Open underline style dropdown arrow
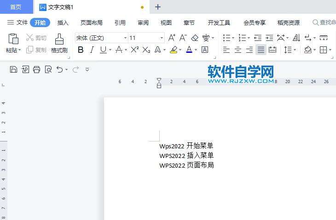This screenshot has height=220, width=336. (x=110, y=50)
